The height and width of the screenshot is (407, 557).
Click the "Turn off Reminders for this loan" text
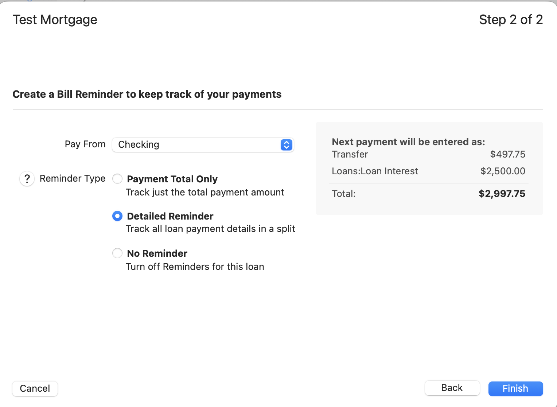(x=195, y=267)
